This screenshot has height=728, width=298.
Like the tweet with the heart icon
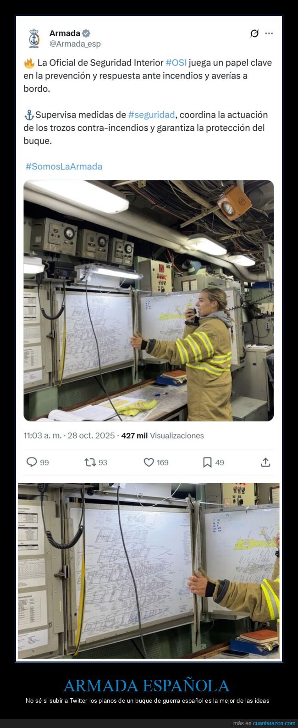[x=149, y=462]
